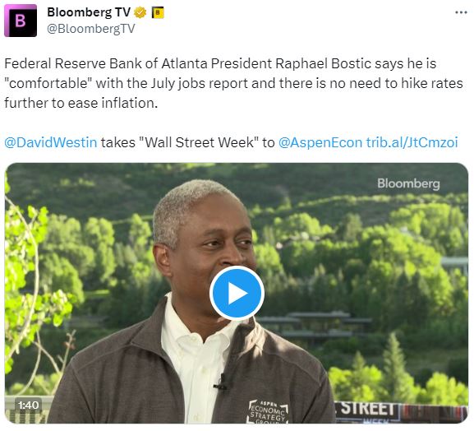Image resolution: width=474 pixels, height=431 pixels.
Task: Click the Bloomberg watermark in the video
Action: (408, 183)
